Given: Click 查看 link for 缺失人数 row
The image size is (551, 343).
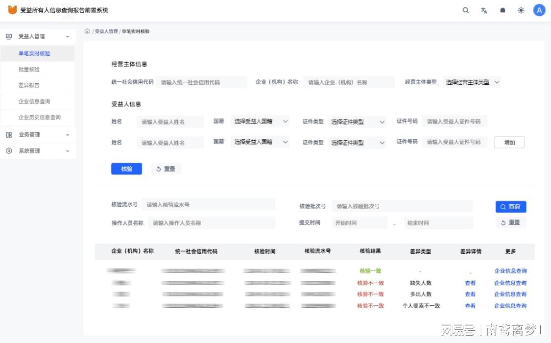Looking at the screenshot, I should 470,283.
